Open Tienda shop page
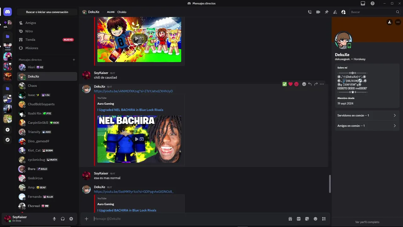403x227 pixels. (x=47, y=40)
